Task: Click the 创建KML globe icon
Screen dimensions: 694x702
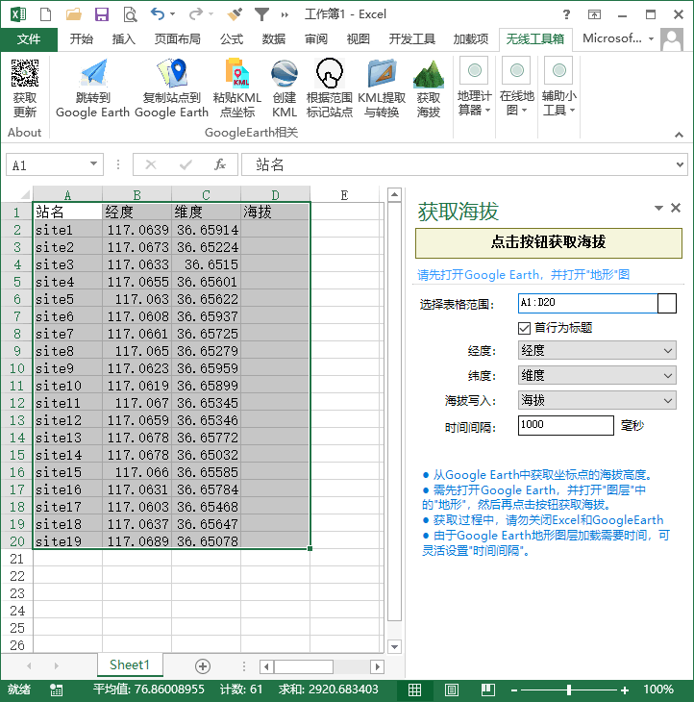Action: [285, 72]
